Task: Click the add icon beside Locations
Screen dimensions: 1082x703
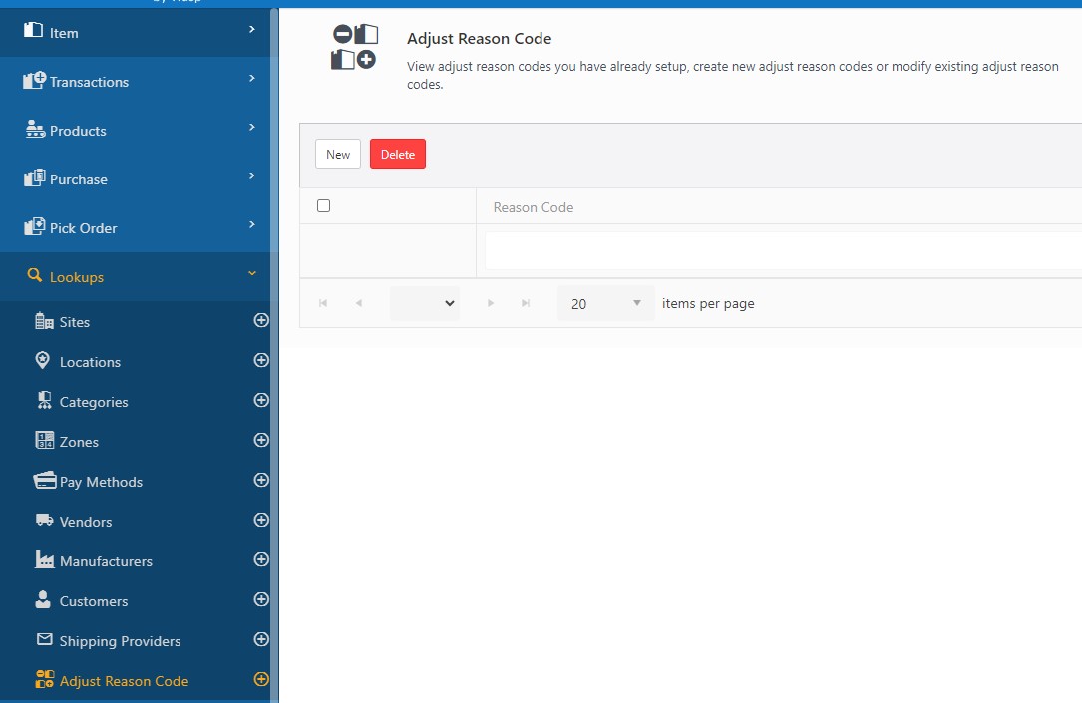Action: coord(261,361)
